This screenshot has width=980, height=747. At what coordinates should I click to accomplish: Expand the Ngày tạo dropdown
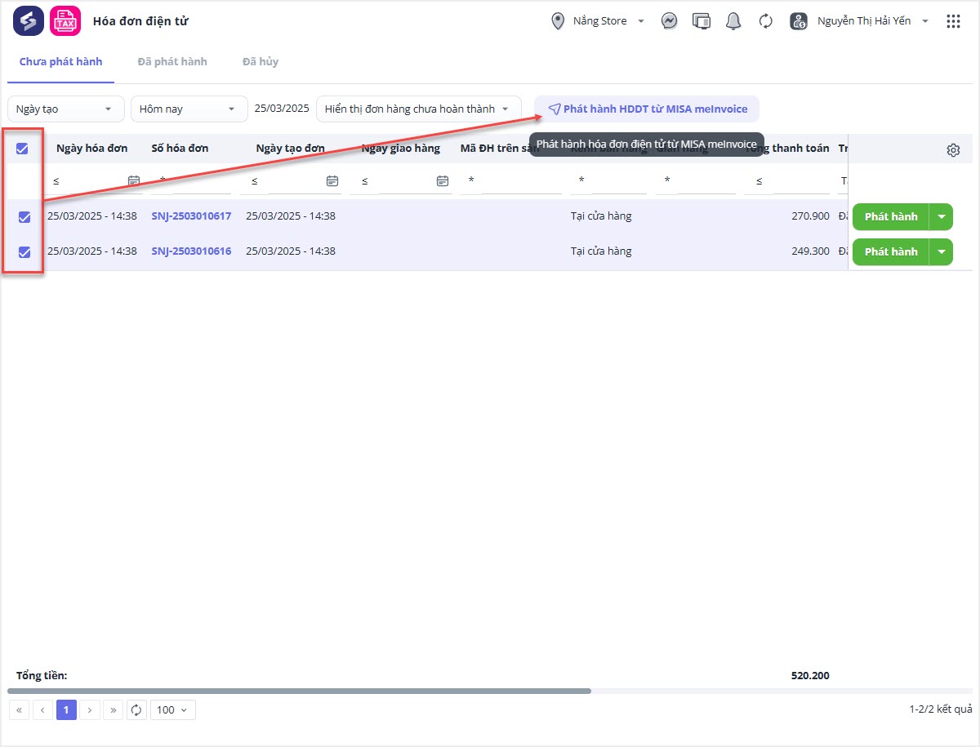pyautogui.click(x=66, y=109)
